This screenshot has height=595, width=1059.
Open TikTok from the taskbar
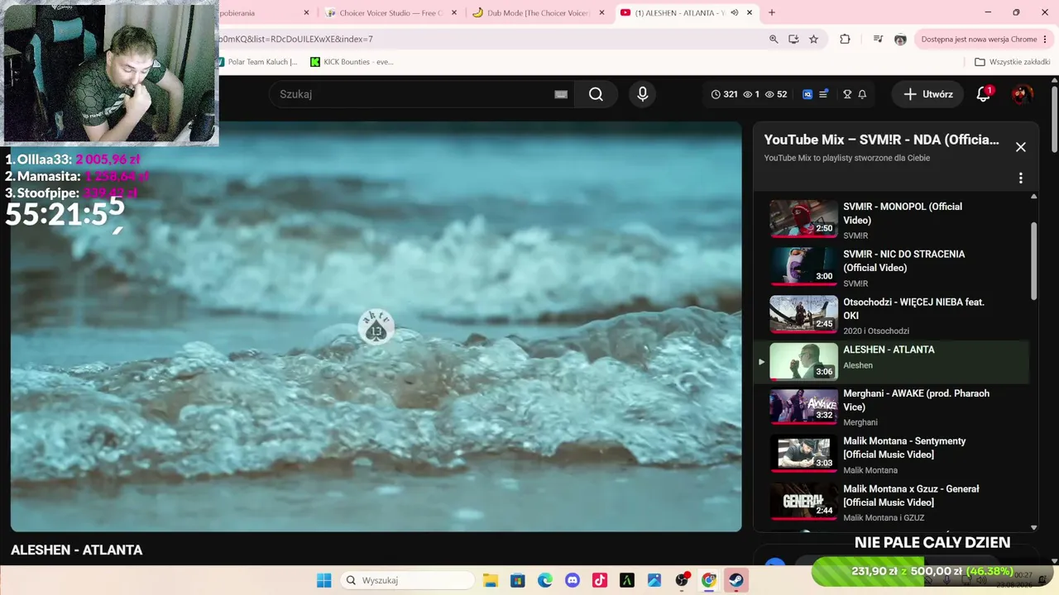point(600,580)
